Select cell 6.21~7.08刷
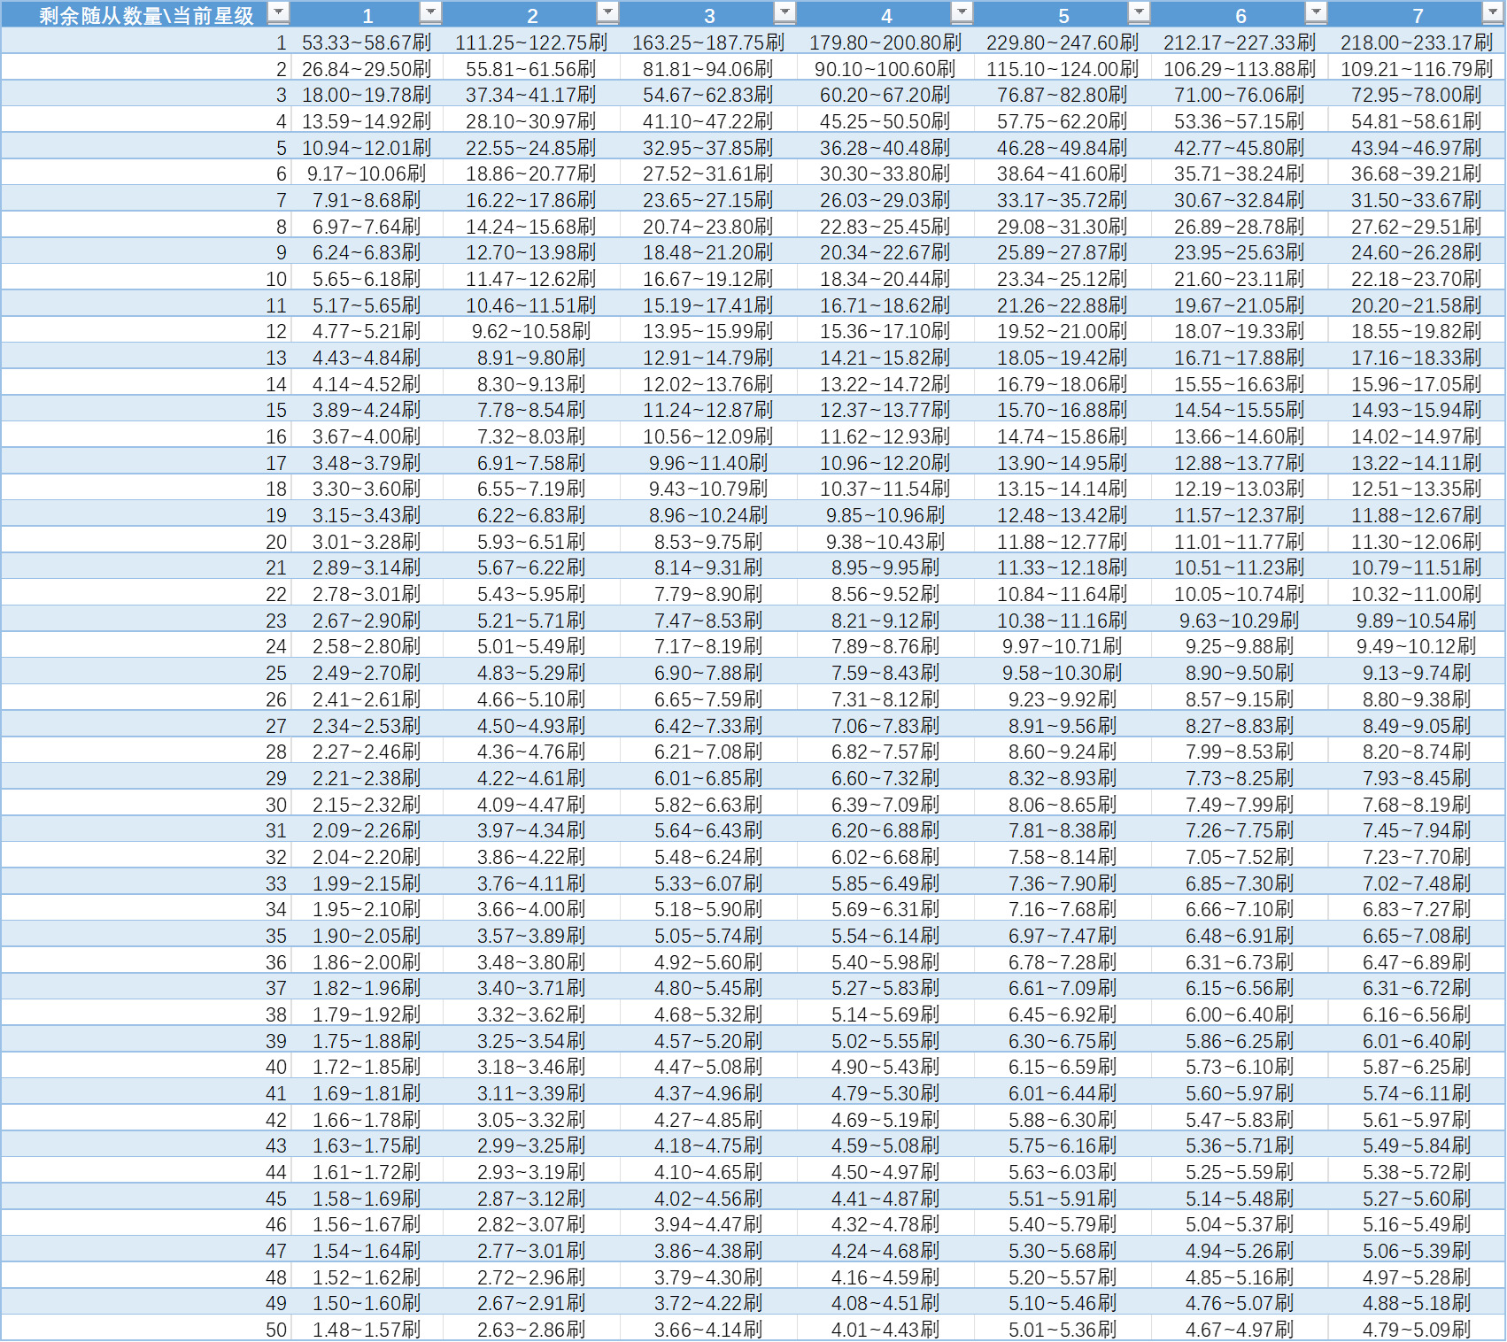Screen dimensions: 1507x1342 708,752
